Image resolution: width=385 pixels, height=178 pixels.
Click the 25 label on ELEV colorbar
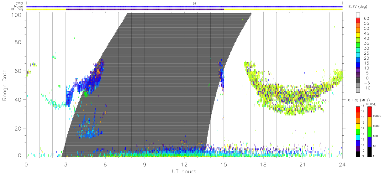point(366,53)
